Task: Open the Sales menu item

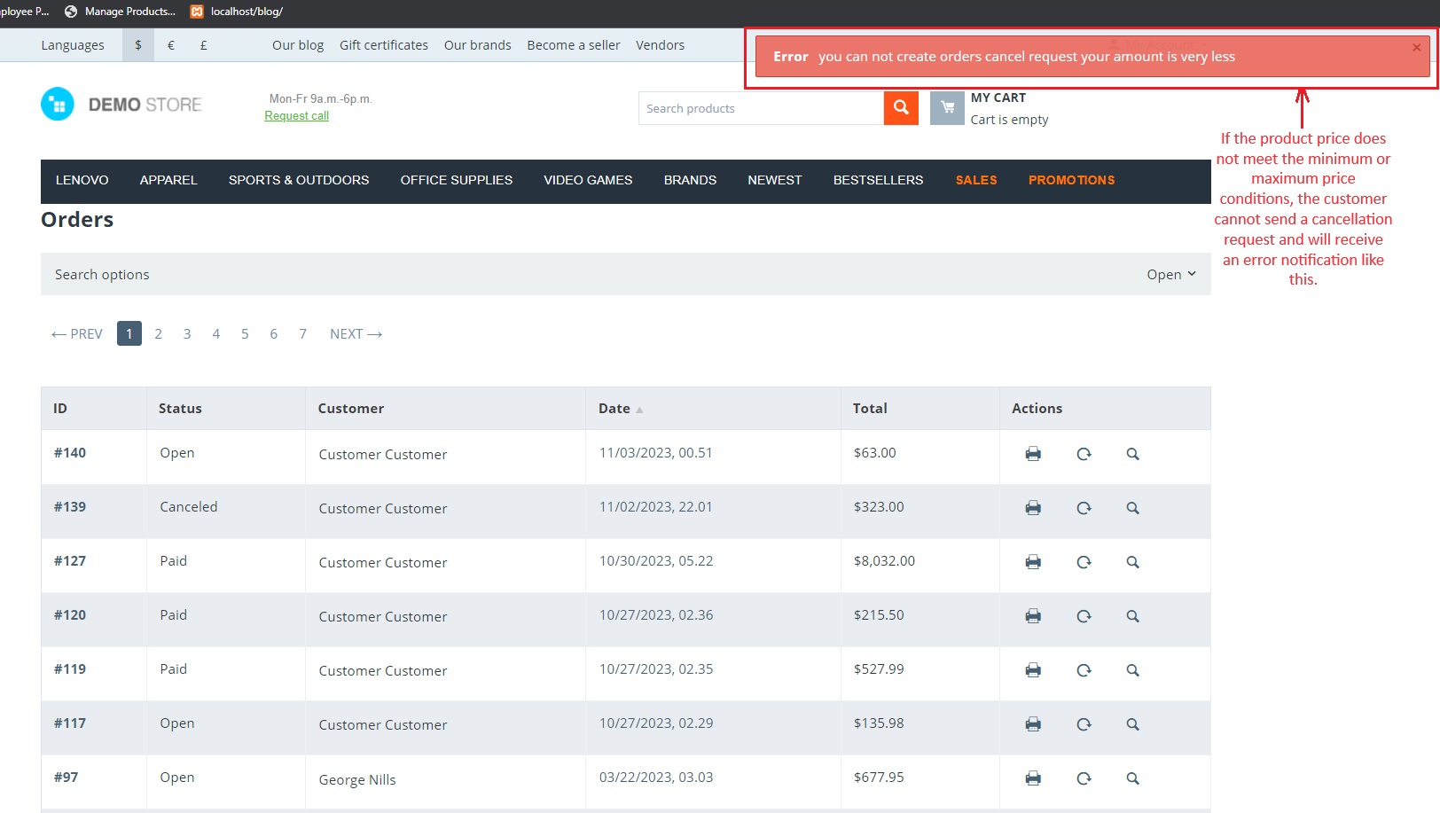Action: tap(976, 180)
